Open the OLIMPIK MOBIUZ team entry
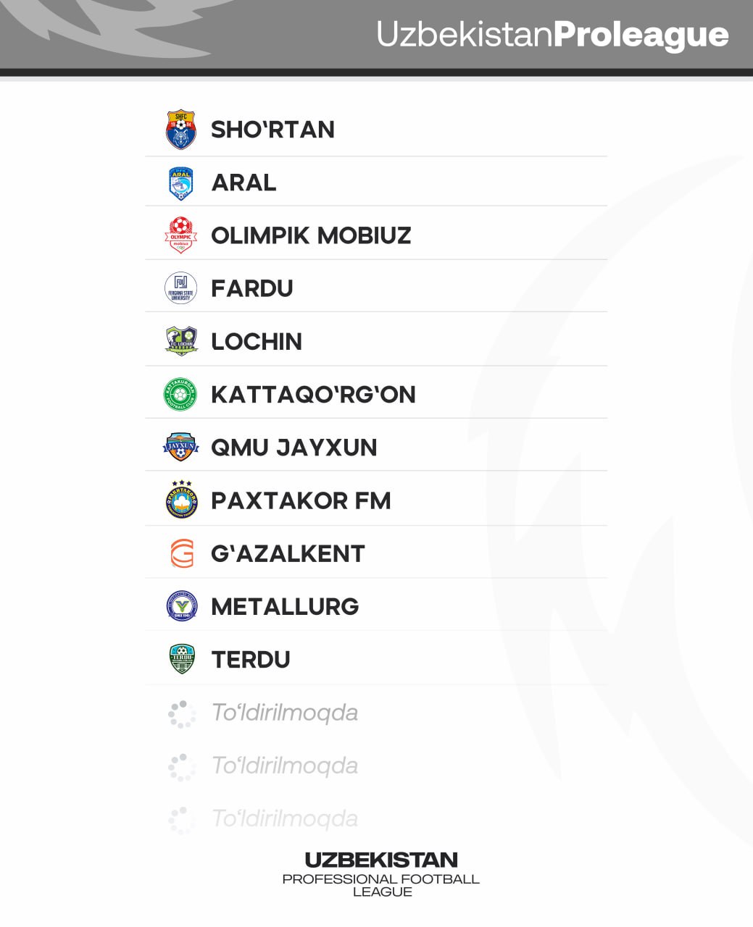Screen dimensions: 753x927 (311, 235)
